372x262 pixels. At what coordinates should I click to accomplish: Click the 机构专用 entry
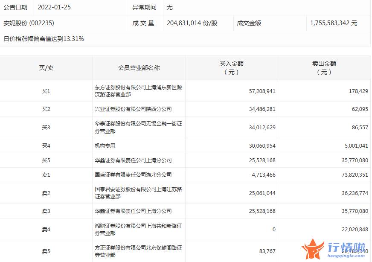(x=105, y=146)
